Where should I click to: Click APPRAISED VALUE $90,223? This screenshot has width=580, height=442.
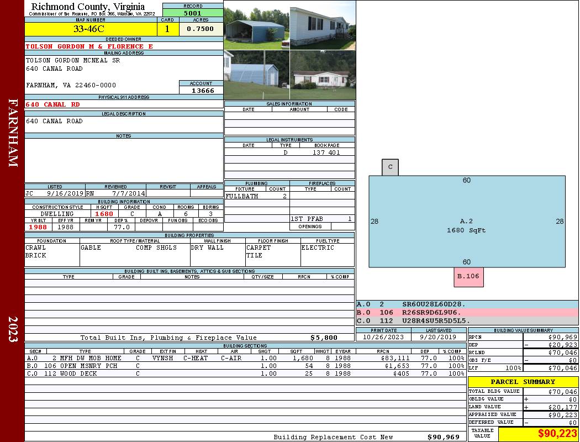[563, 414]
